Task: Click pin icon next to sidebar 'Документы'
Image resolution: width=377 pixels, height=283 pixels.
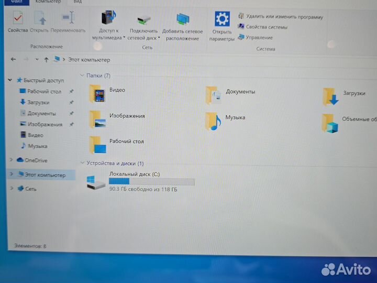Action: click(71, 113)
